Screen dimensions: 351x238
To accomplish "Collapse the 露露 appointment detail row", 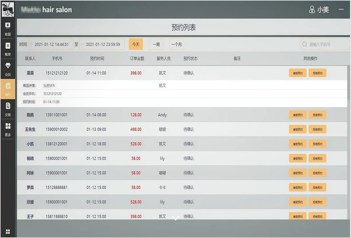I will [30, 73].
